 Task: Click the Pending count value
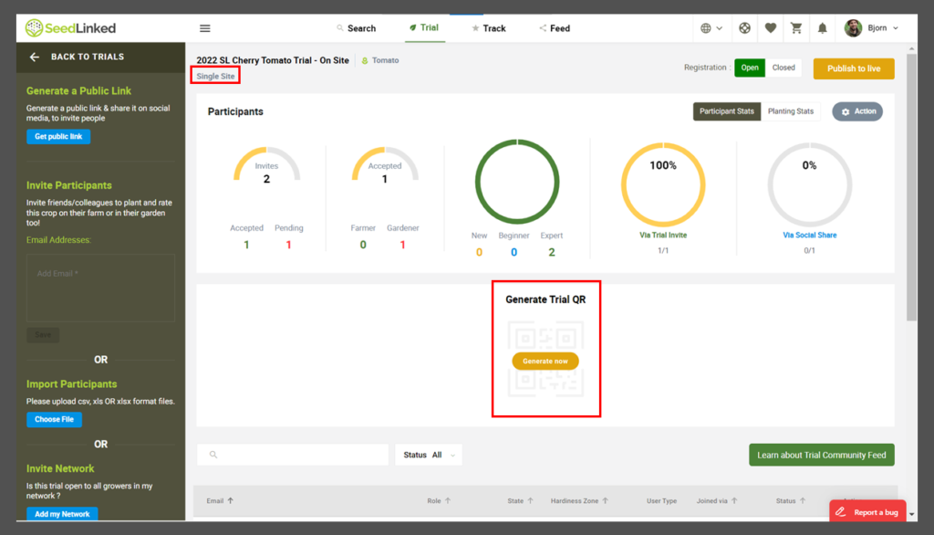pos(289,246)
